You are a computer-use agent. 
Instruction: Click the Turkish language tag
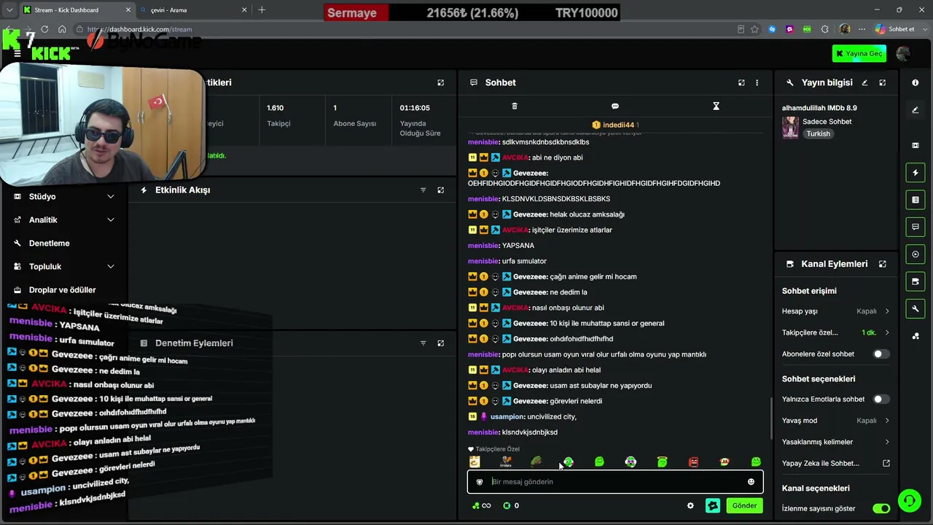pyautogui.click(x=818, y=134)
